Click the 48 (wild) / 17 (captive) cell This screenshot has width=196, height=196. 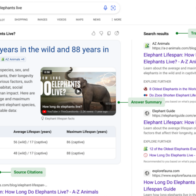click(31, 153)
